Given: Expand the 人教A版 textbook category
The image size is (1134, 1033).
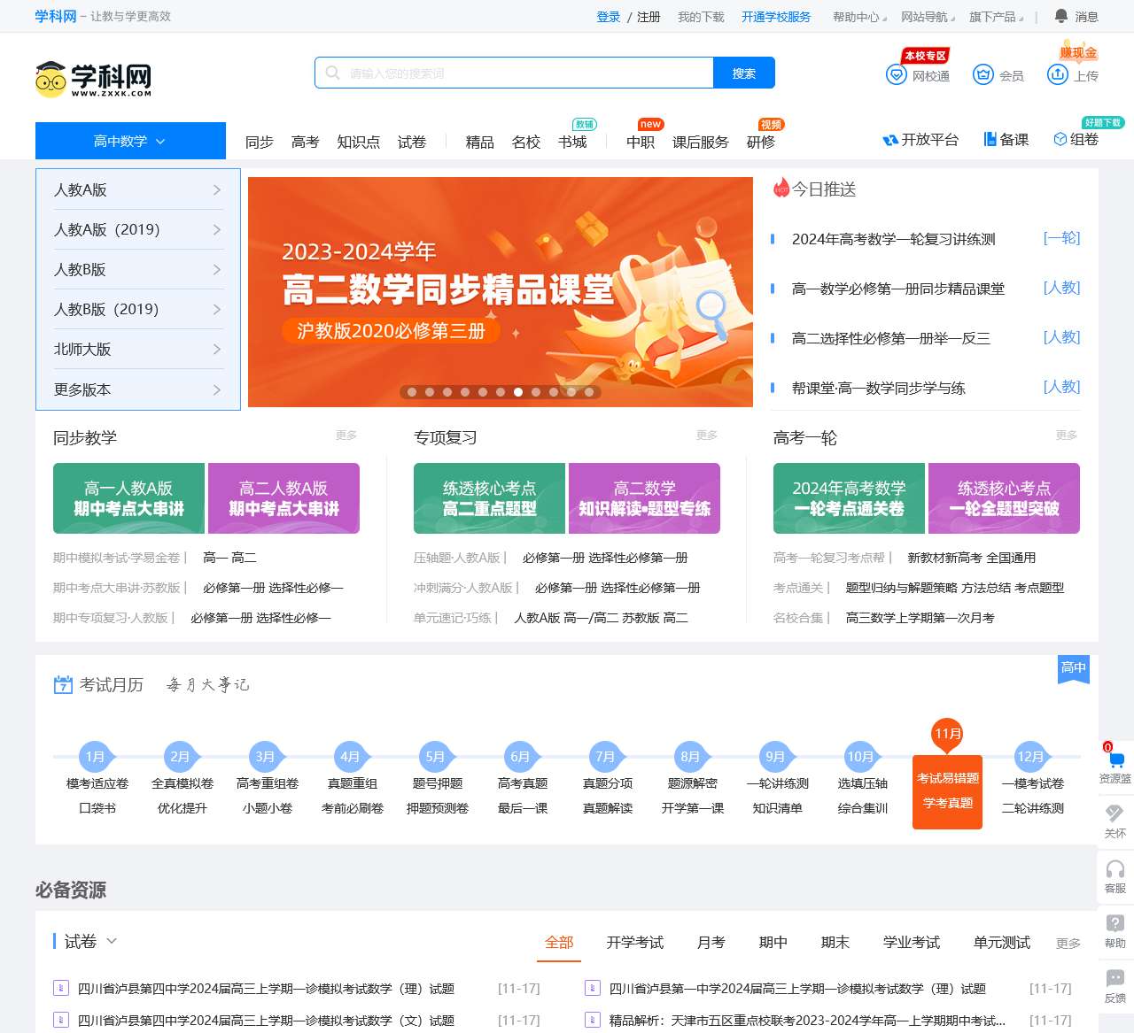Looking at the screenshot, I should point(136,189).
